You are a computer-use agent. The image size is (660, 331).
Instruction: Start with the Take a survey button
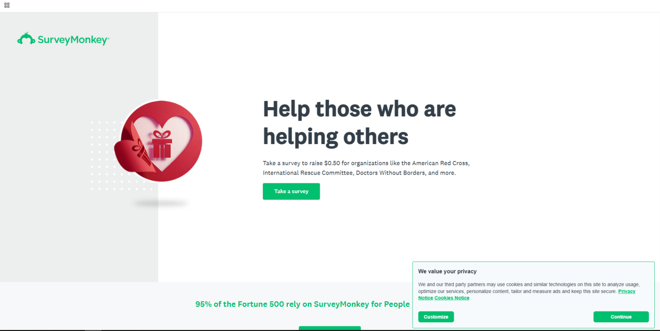tap(291, 191)
